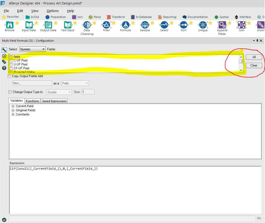Expand the Original Fields tree item

(13, 110)
